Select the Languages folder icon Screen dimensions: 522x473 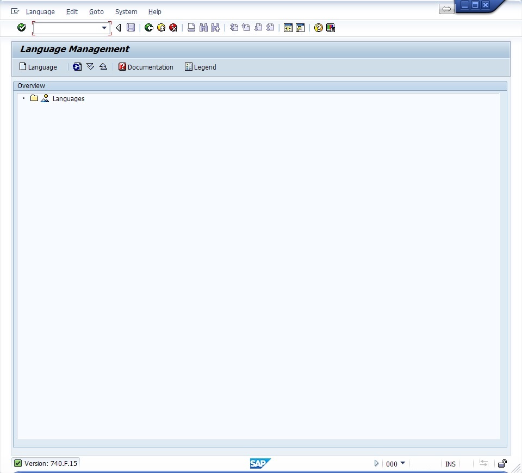pos(34,98)
